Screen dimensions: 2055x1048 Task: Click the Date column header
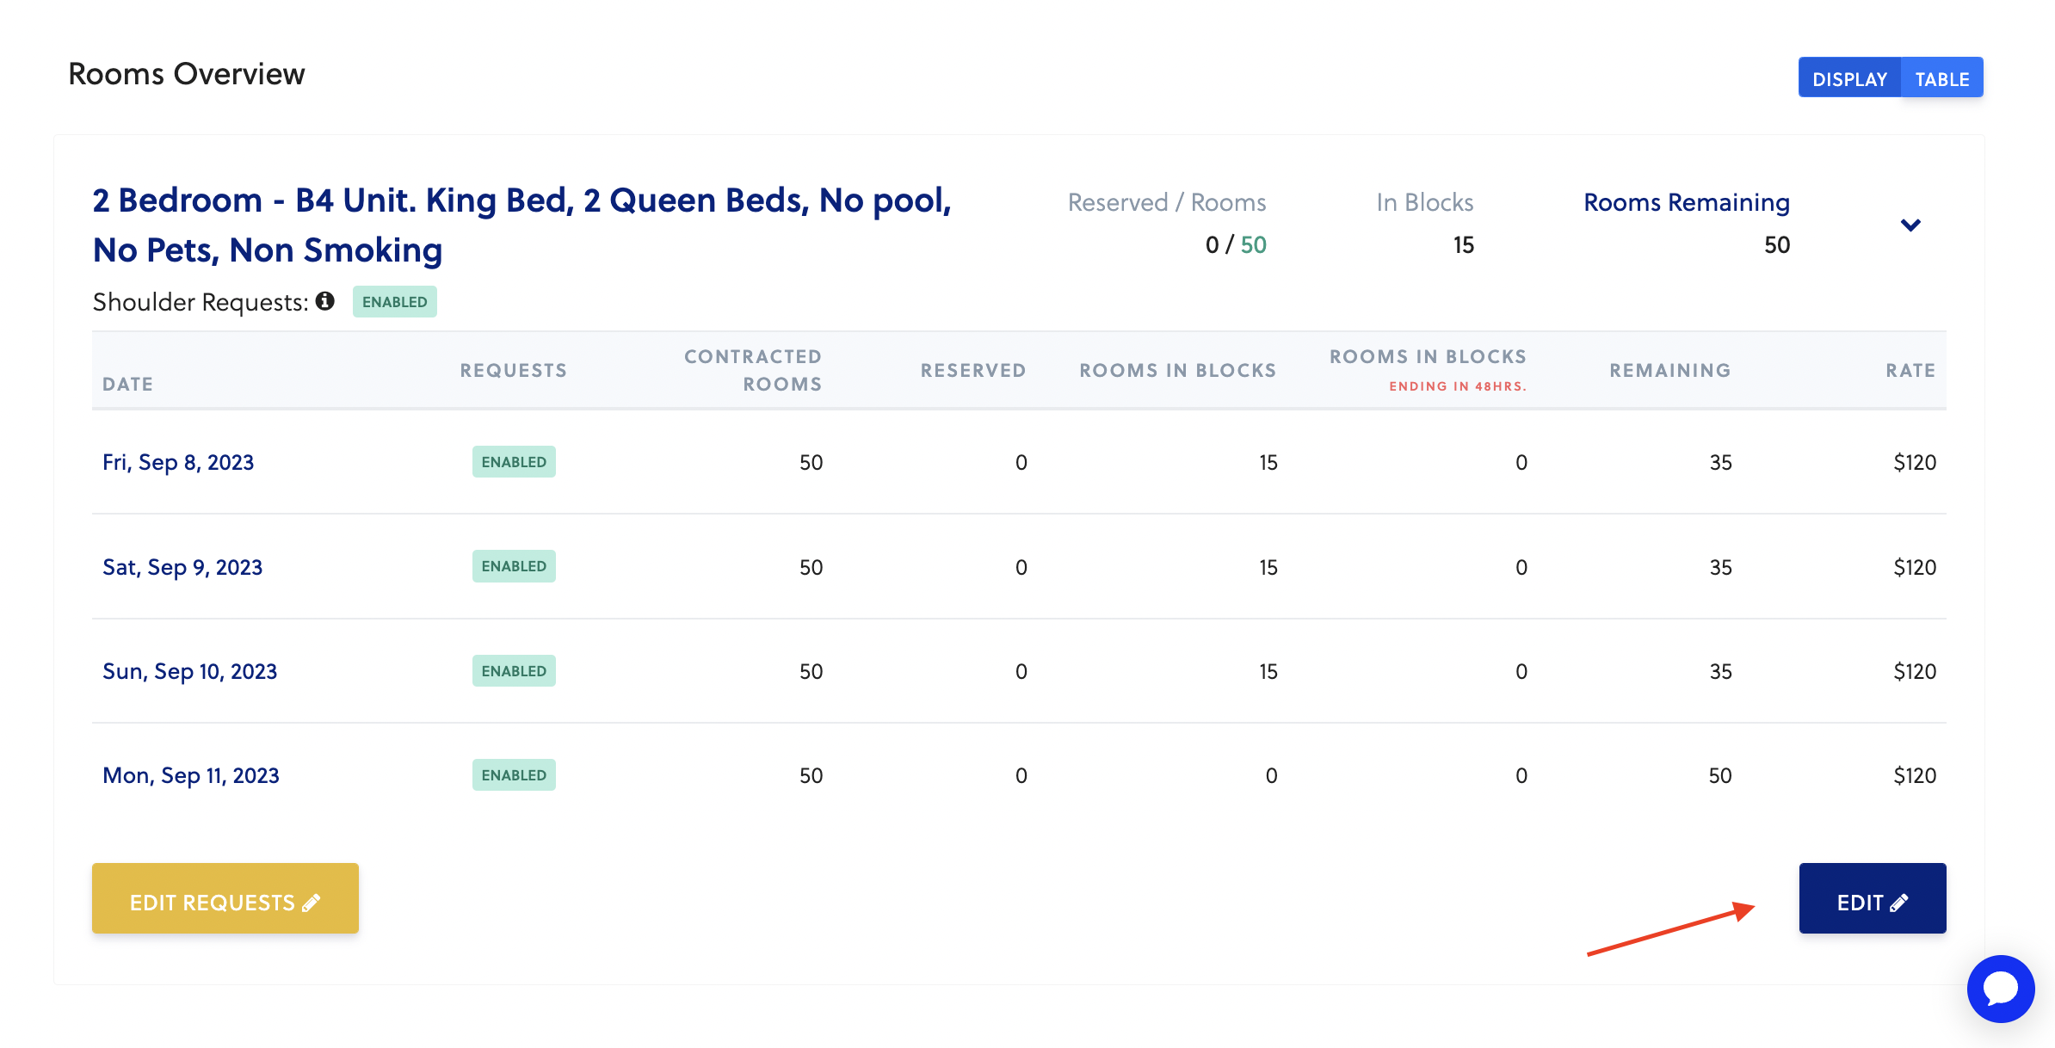(x=127, y=384)
